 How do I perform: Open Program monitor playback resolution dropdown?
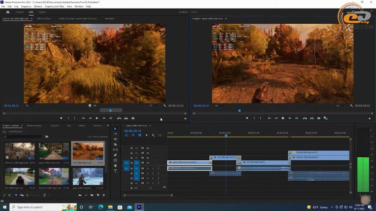click(341, 105)
